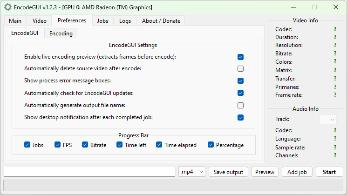Click the question mark next to Frame rate
This screenshot has height=195, width=347.
click(335, 95)
